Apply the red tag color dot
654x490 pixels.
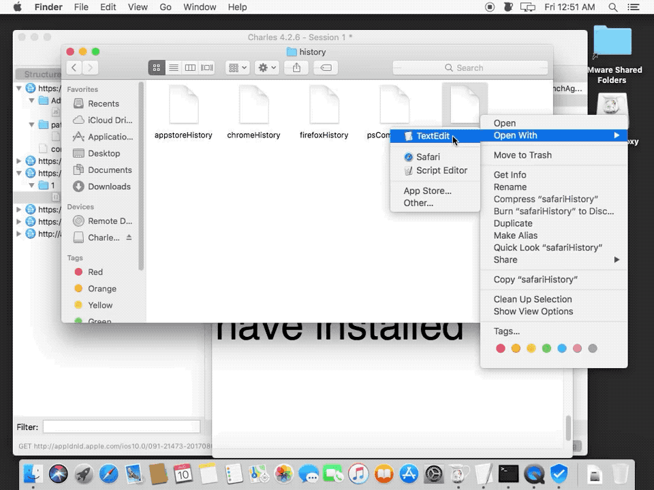click(x=501, y=348)
